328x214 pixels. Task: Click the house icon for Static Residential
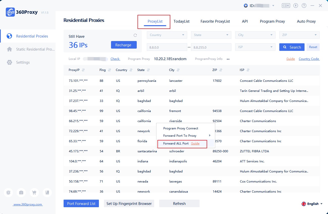(9, 49)
